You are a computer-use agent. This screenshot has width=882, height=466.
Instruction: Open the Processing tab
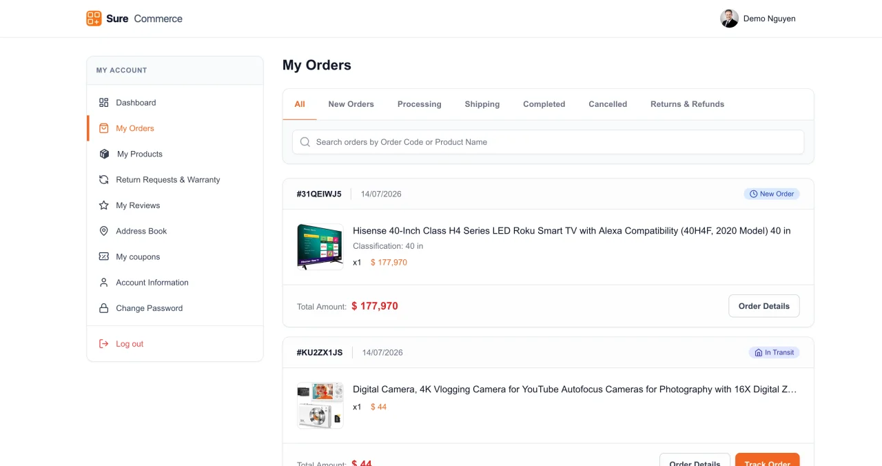[x=420, y=104]
